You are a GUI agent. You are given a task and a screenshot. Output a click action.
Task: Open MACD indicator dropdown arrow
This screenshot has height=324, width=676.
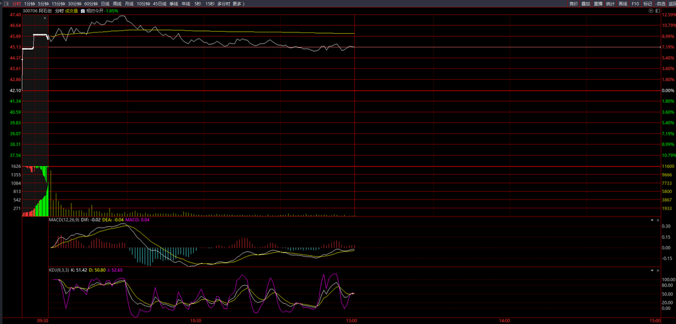point(652,220)
